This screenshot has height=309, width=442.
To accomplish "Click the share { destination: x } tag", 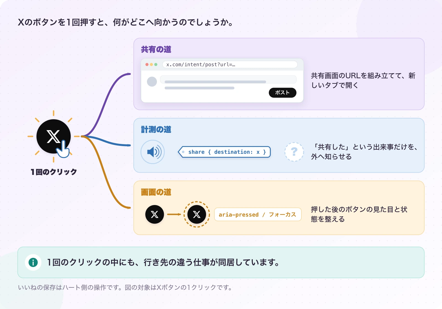I will pyautogui.click(x=224, y=152).
